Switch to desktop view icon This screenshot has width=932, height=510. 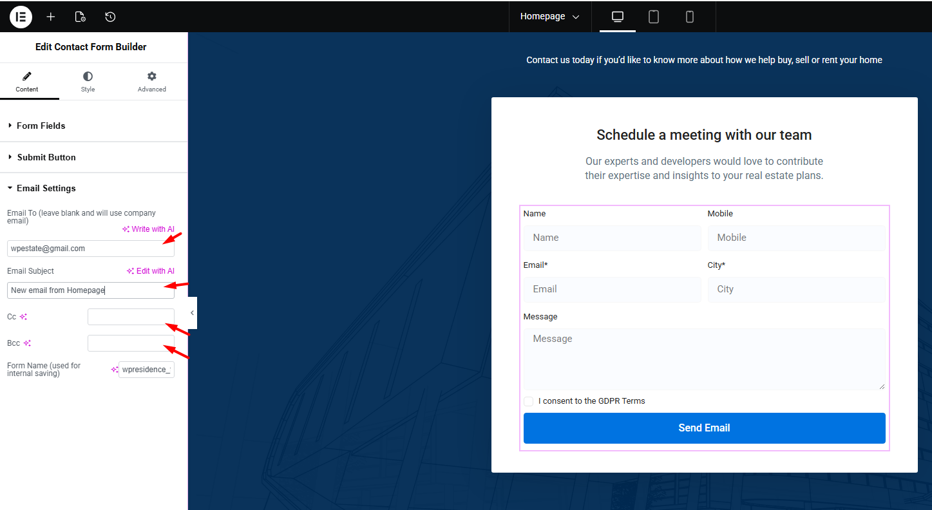(617, 17)
